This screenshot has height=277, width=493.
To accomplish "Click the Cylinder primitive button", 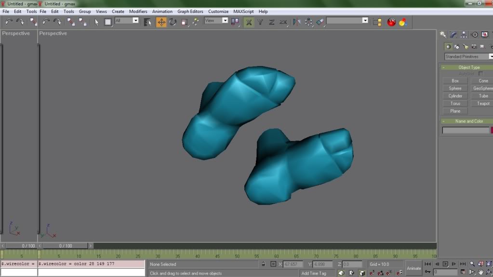I will click(x=455, y=96).
